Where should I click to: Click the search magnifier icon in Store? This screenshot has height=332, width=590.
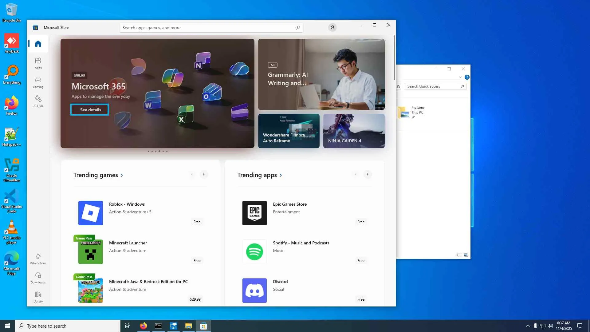tap(298, 28)
